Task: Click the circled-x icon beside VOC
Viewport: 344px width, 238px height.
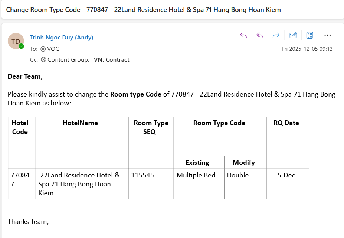Action: [x=43, y=49]
